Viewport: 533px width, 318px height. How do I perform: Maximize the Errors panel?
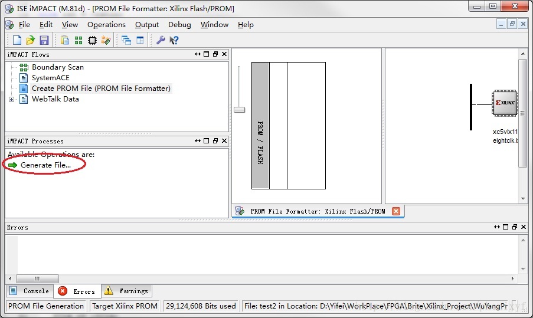pos(505,227)
